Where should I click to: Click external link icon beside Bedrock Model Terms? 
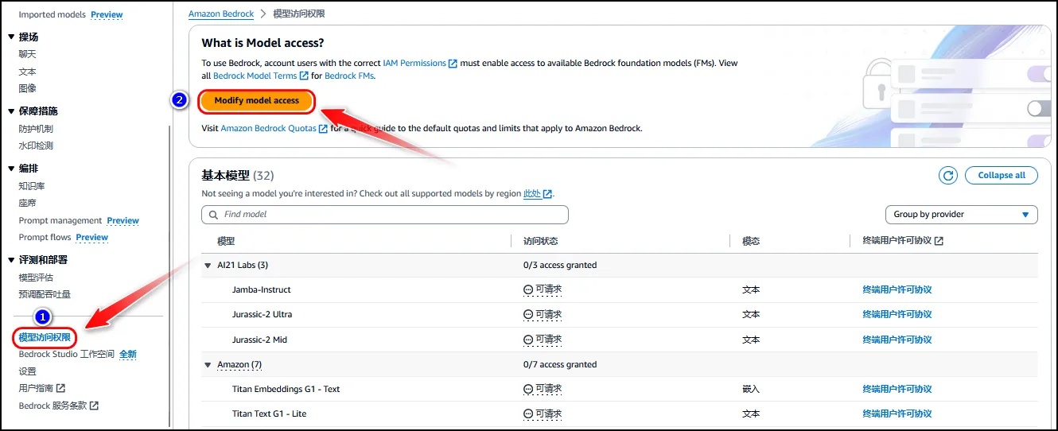point(304,76)
